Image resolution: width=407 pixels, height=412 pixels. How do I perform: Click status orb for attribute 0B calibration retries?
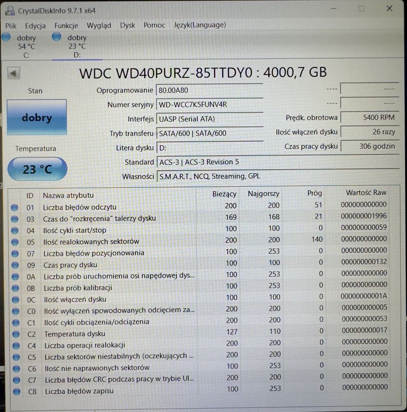coord(16,288)
